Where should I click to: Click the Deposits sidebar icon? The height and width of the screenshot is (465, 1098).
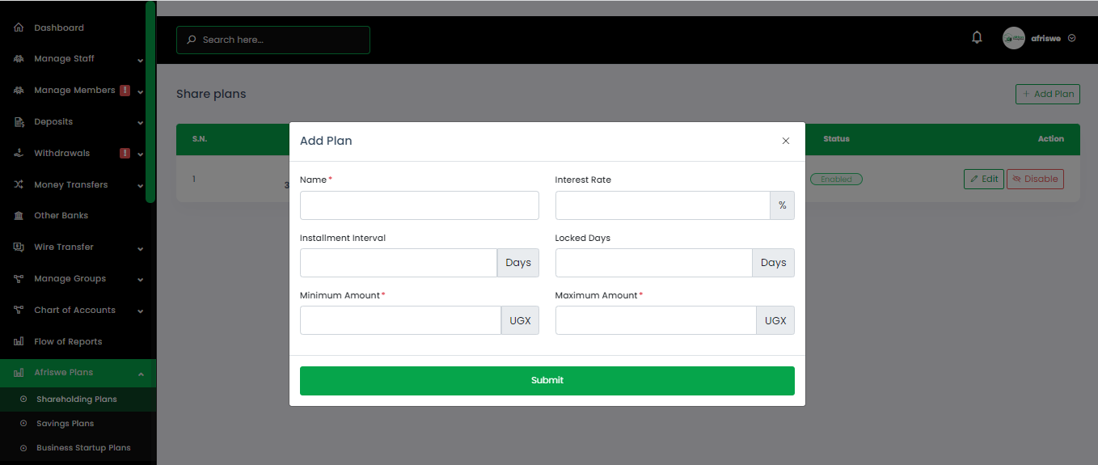19,122
